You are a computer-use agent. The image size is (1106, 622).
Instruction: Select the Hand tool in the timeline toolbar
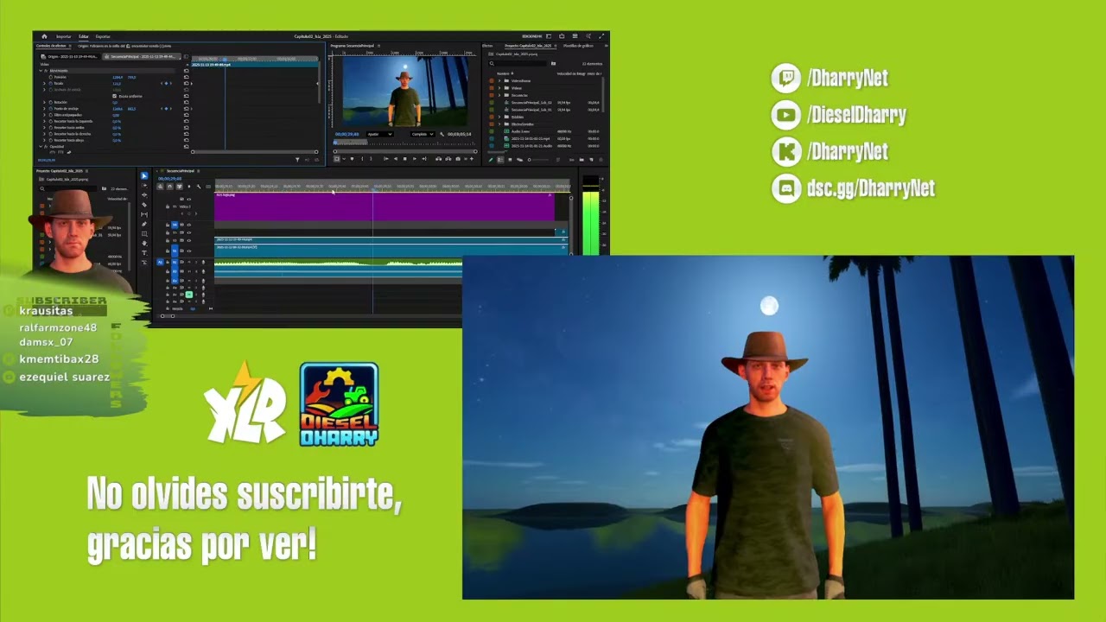144,243
